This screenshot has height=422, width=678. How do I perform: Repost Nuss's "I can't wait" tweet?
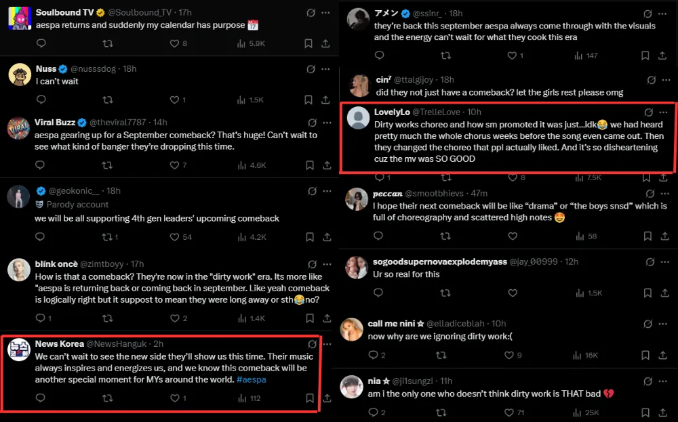(107, 100)
